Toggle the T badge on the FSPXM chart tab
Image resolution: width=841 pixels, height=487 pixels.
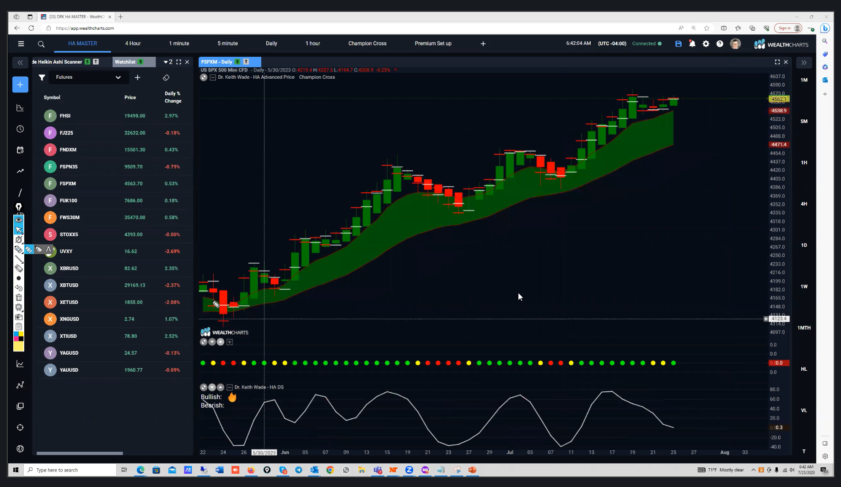coord(246,62)
